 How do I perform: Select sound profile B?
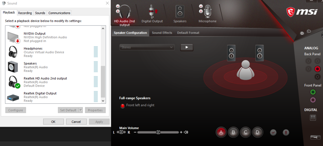pyautogui.click(x=233, y=132)
